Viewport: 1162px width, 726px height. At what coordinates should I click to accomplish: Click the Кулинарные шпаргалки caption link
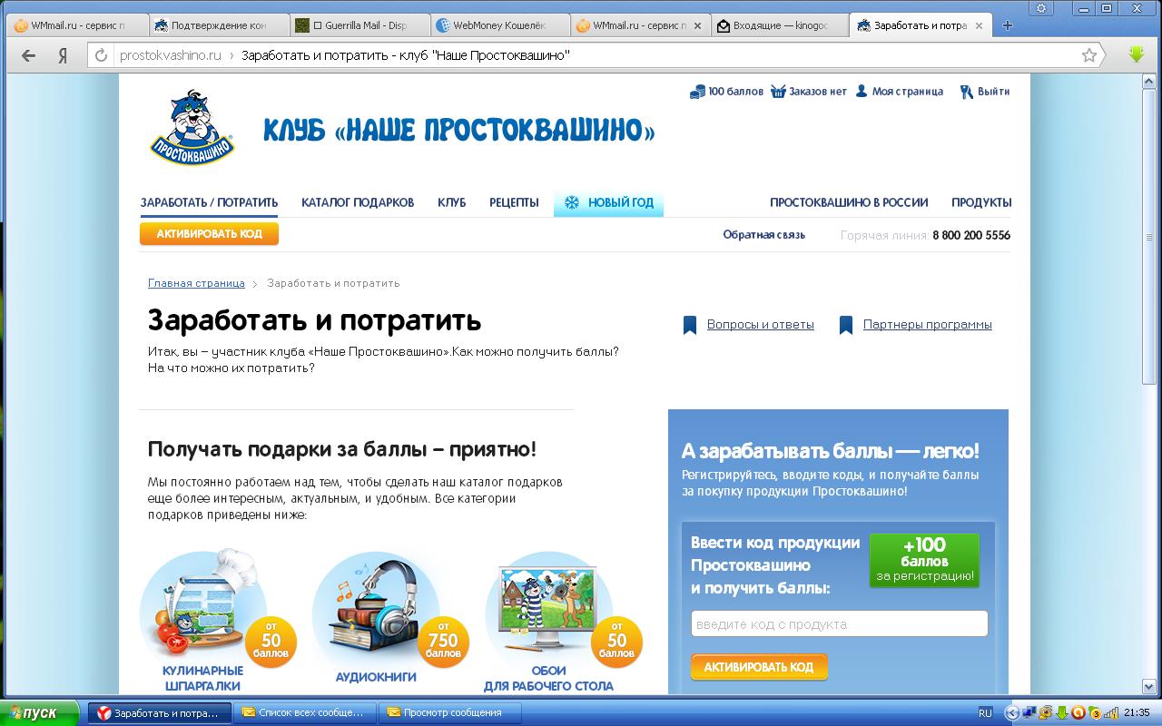tap(203, 678)
